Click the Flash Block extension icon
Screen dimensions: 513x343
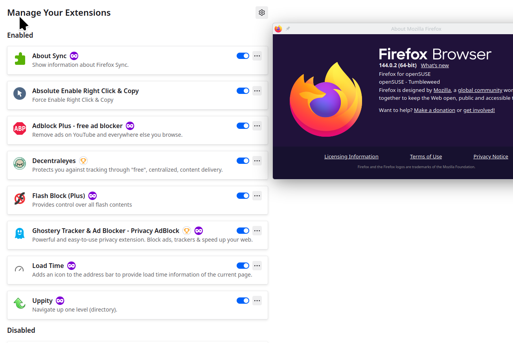click(20, 198)
